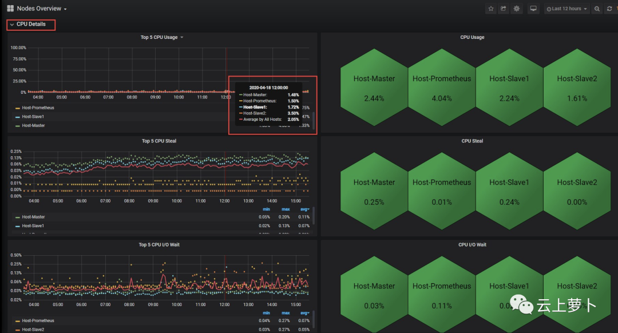618x333 pixels.
Task: Click the Top 5 CPU I/O Wait panel title
Action: click(x=159, y=245)
